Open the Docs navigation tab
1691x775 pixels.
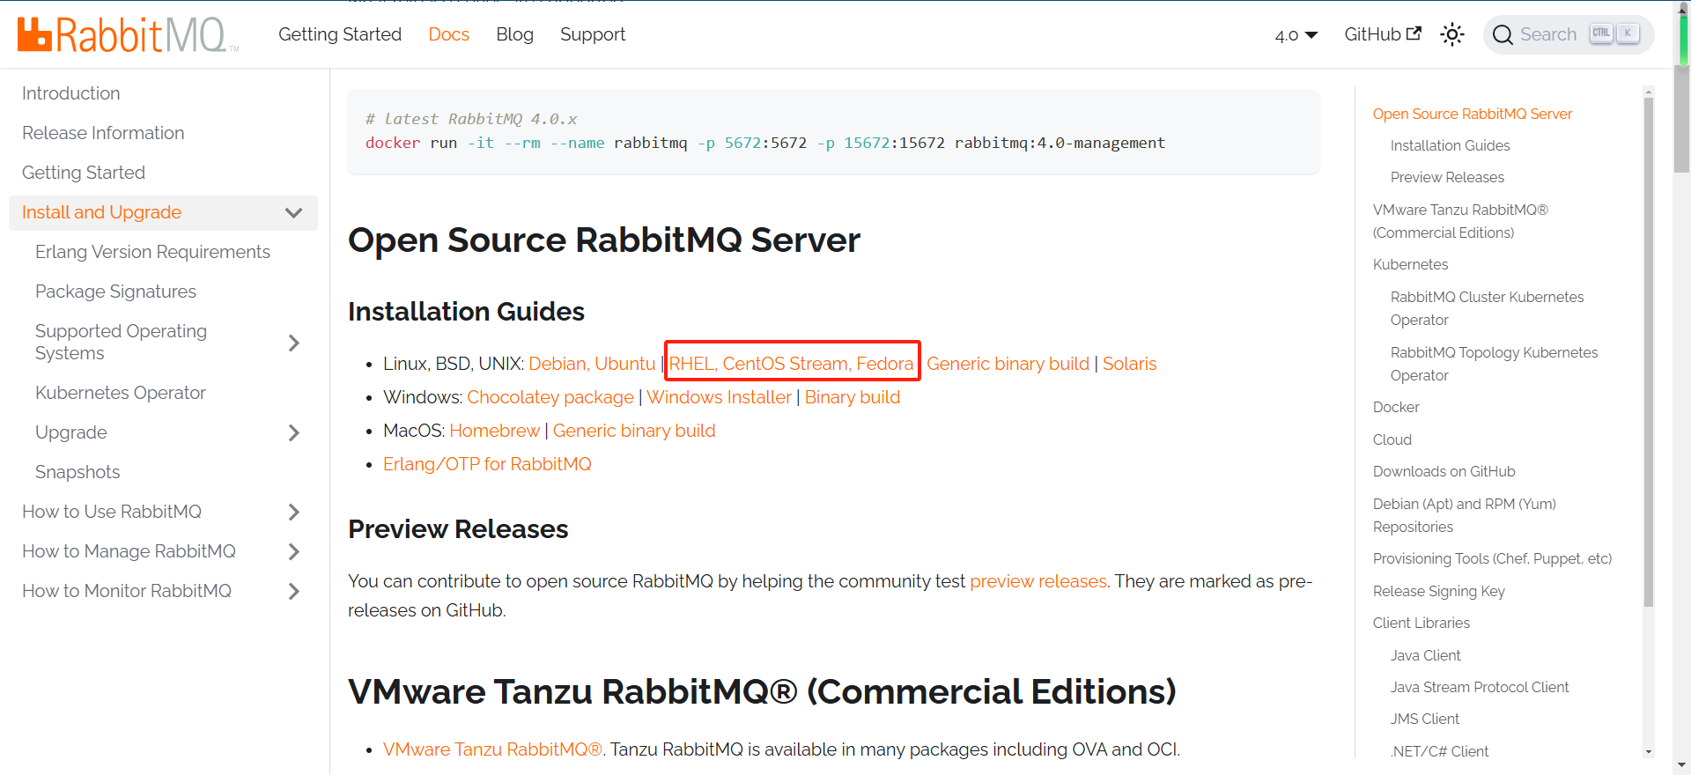448,34
